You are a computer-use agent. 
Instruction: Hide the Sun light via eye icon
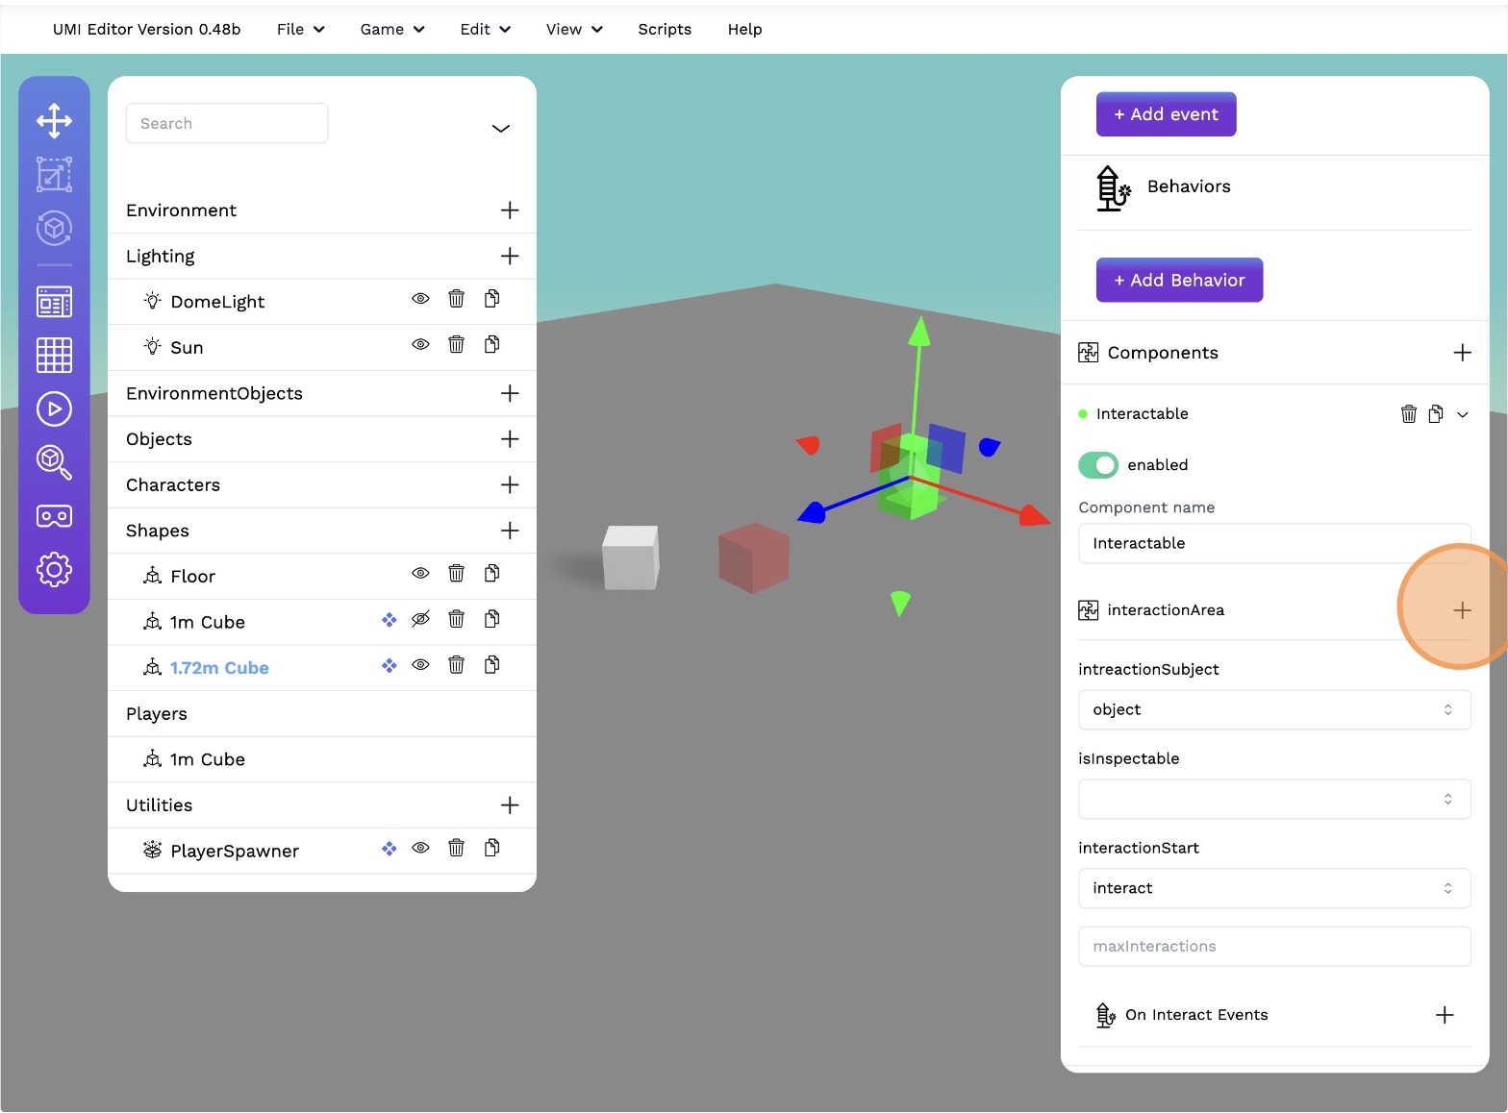pyautogui.click(x=420, y=345)
